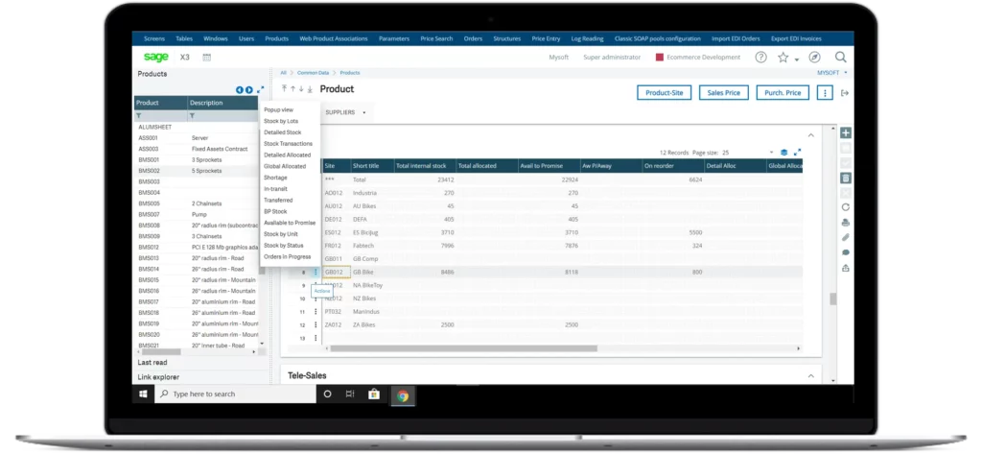The image size is (982, 454).
Task: Open the help question mark icon
Action: coord(760,57)
